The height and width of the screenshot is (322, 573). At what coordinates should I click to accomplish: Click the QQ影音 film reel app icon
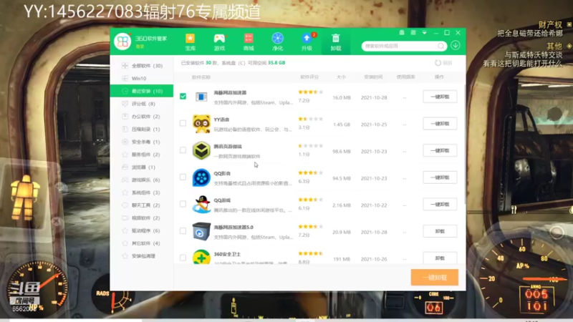[201, 177]
